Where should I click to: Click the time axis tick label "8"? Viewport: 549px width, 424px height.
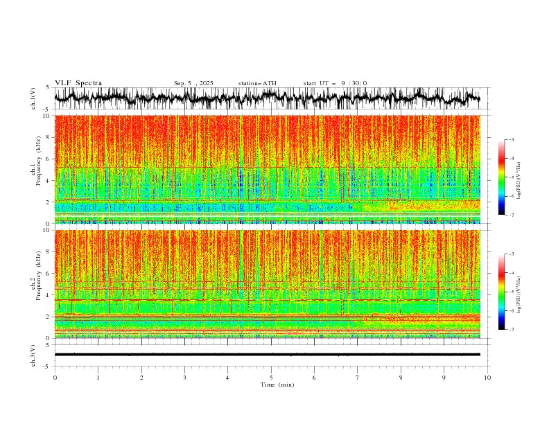click(x=401, y=378)
